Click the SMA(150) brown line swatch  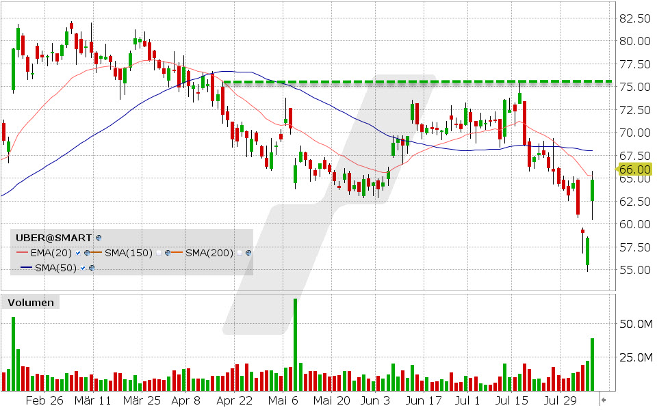[x=96, y=253]
